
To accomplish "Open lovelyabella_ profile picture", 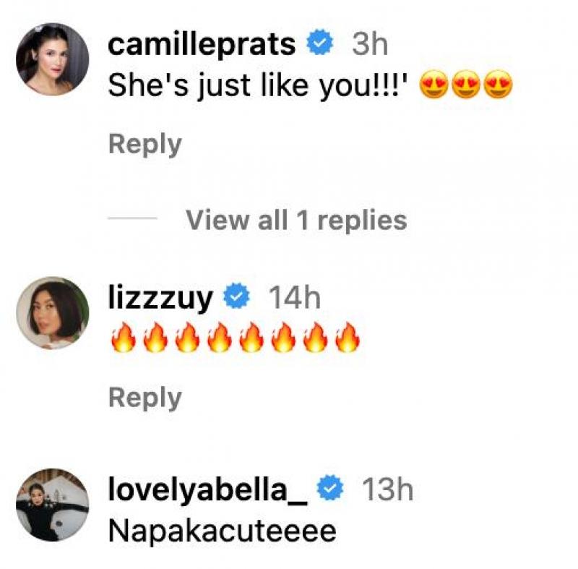I will pyautogui.click(x=52, y=505).
